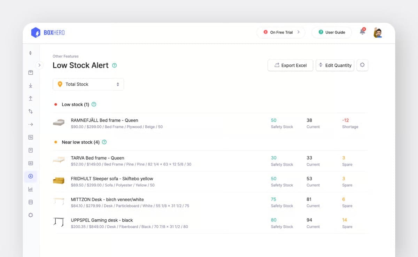
Task: Click FRIDHULT yellow sofa thumbnail
Action: click(59, 181)
